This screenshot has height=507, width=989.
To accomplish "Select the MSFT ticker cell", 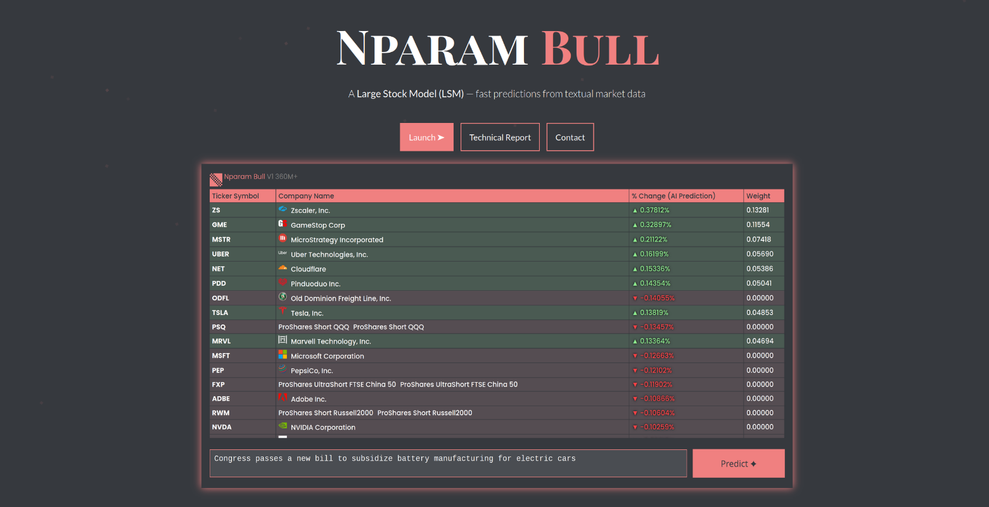I will coord(243,356).
